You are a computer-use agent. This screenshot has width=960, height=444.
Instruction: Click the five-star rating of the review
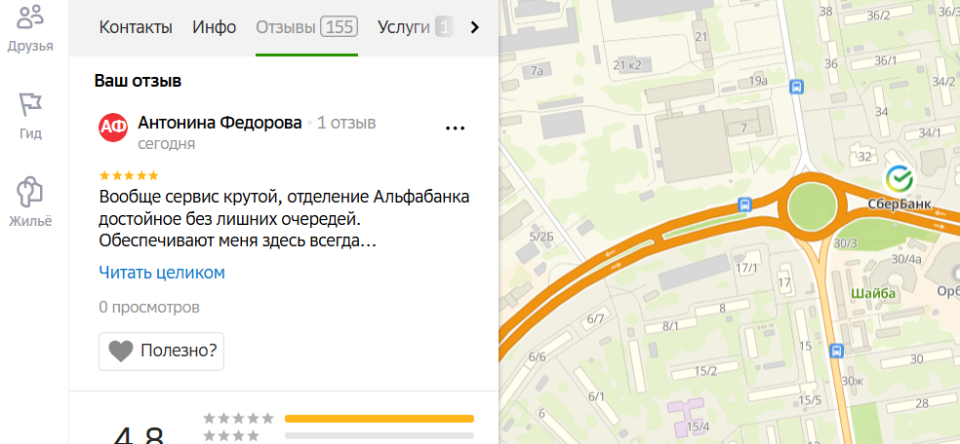point(129,176)
